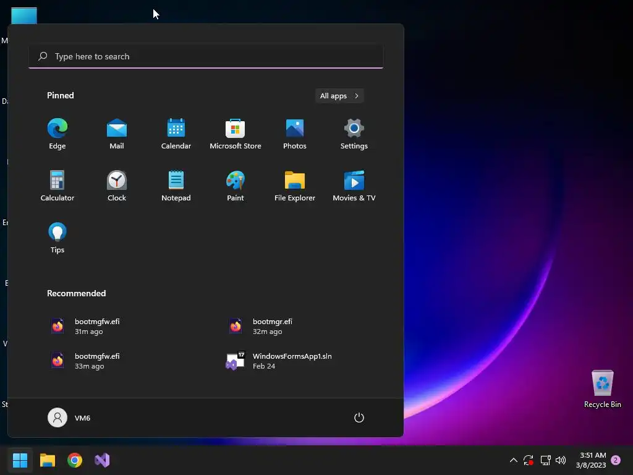Click the power button in Start menu
The height and width of the screenshot is (475, 633).
(359, 417)
